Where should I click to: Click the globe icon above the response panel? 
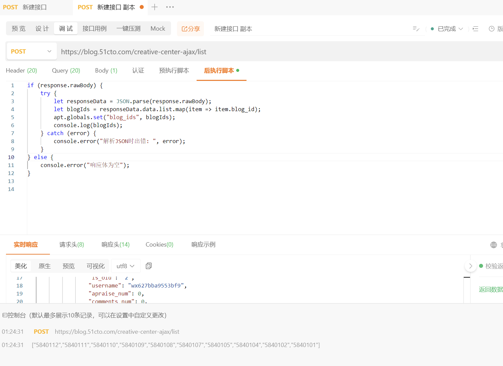tap(493, 245)
